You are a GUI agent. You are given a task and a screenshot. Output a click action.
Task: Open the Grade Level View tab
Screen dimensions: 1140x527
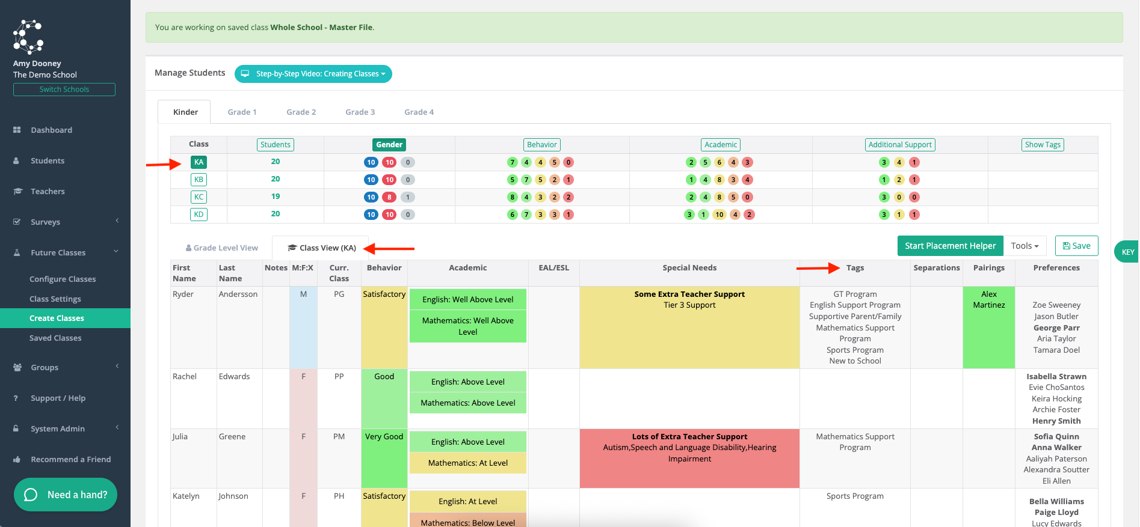point(221,248)
